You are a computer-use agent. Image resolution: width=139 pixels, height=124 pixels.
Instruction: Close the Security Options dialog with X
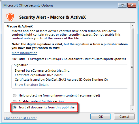pos(132,5)
